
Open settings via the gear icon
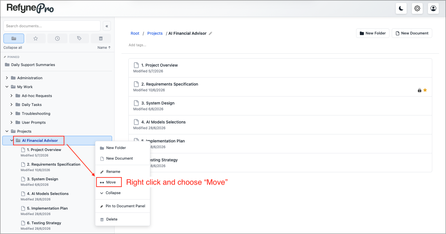pyautogui.click(x=417, y=8)
